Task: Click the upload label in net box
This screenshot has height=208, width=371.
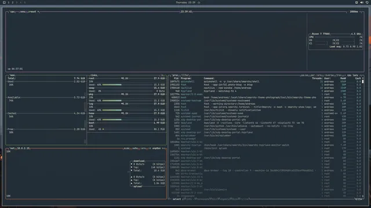Action: 137,187
